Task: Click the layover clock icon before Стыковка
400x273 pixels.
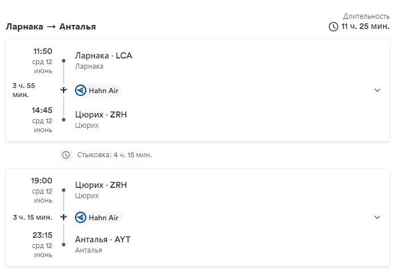Action: [66, 154]
